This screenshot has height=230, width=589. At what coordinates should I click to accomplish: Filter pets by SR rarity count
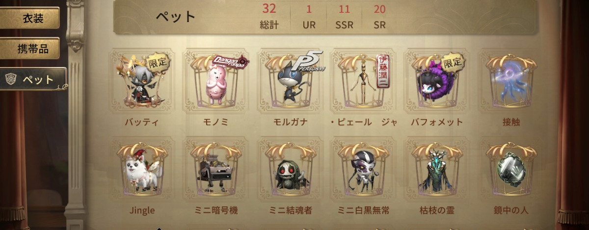pos(379,16)
